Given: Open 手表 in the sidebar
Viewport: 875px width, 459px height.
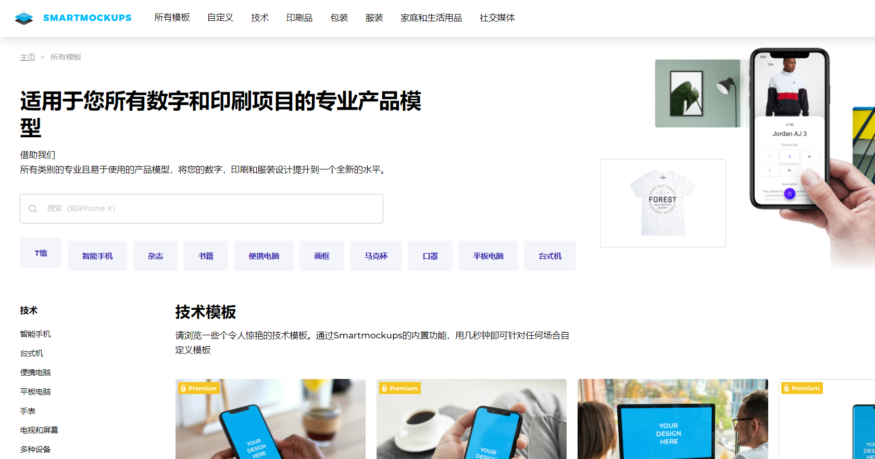Looking at the screenshot, I should point(28,411).
